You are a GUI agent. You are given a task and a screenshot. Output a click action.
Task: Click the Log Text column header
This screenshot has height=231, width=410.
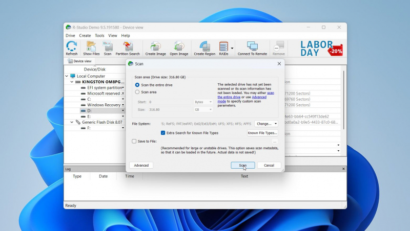pyautogui.click(x=244, y=176)
